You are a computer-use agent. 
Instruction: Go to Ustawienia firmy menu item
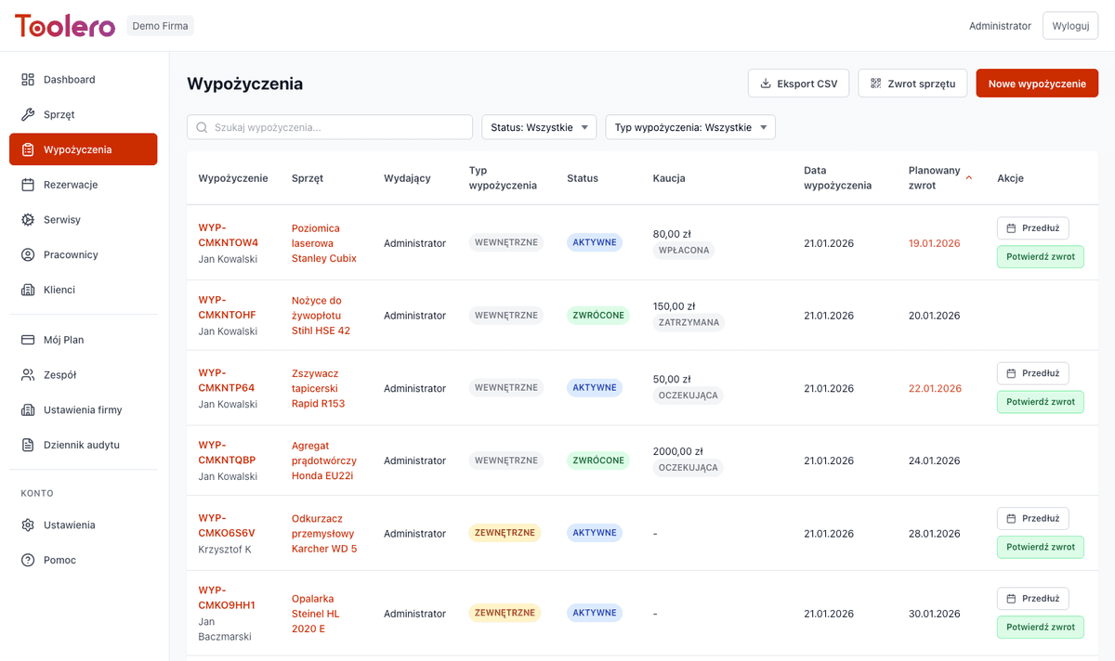83,410
